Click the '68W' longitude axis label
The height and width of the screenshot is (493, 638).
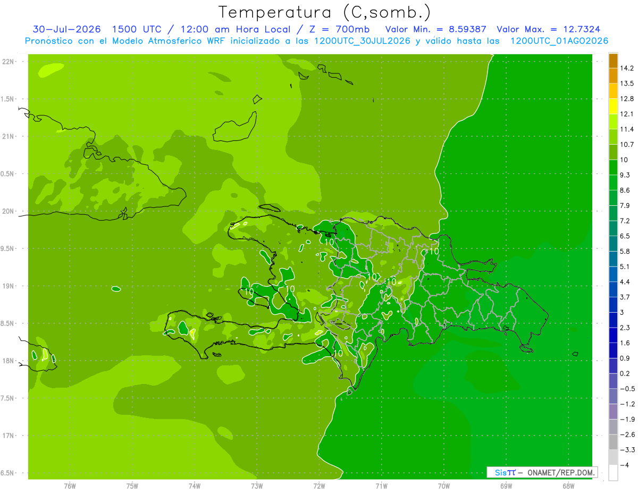point(568,486)
